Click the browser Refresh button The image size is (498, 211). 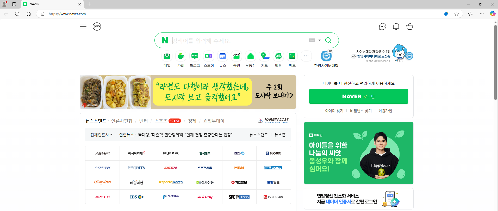pos(17,14)
